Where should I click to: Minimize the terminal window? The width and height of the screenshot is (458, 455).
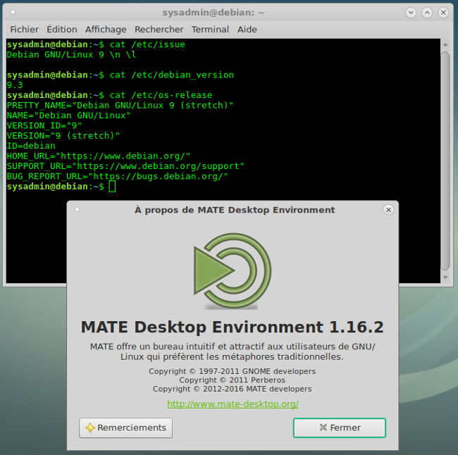click(x=411, y=12)
